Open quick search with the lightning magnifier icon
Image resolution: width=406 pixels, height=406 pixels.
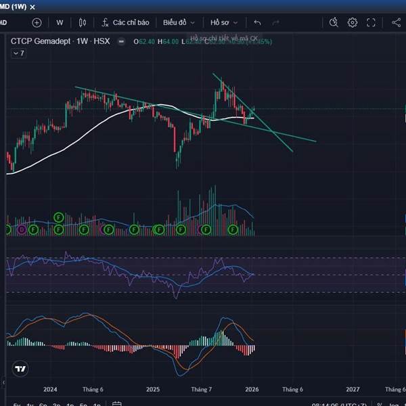point(334,22)
